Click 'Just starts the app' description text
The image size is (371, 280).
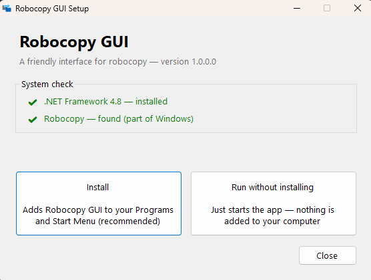246,210
